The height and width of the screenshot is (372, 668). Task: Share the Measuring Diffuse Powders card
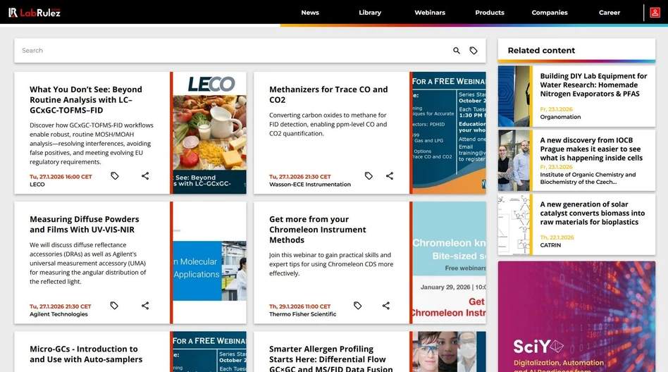145,306
